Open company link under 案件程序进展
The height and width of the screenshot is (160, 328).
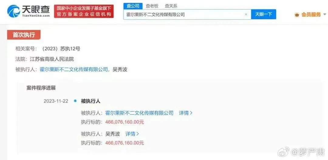click(139, 113)
